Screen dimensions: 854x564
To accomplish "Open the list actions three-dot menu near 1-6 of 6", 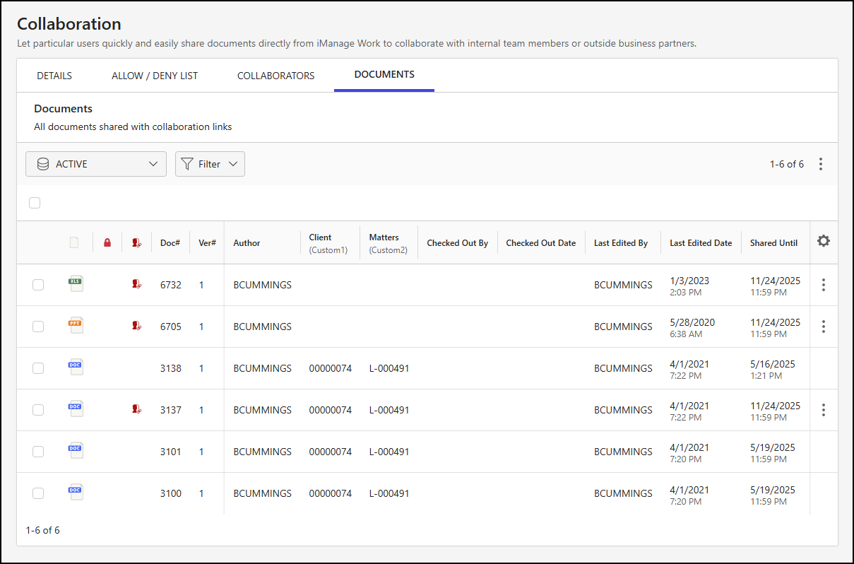I will (821, 163).
